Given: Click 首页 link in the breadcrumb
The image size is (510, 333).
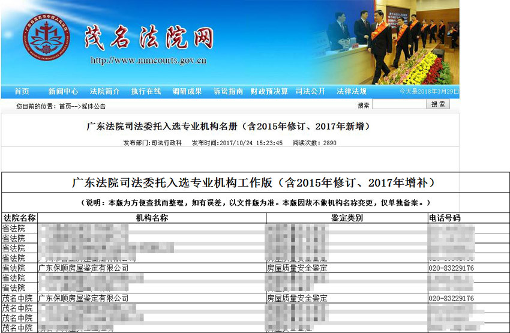Looking at the screenshot, I should (x=65, y=106).
